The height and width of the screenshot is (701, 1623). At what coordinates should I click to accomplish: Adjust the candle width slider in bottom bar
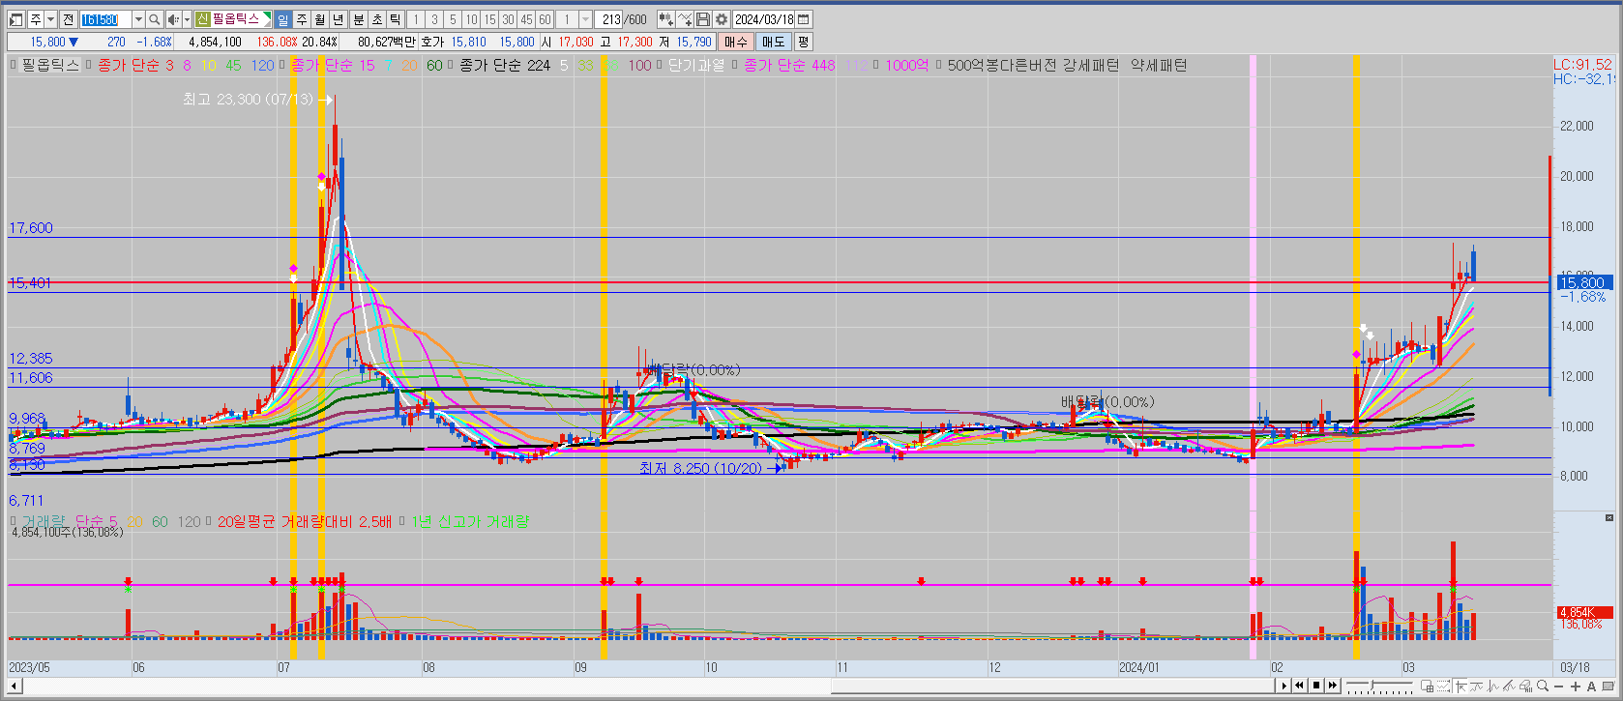point(1379,686)
